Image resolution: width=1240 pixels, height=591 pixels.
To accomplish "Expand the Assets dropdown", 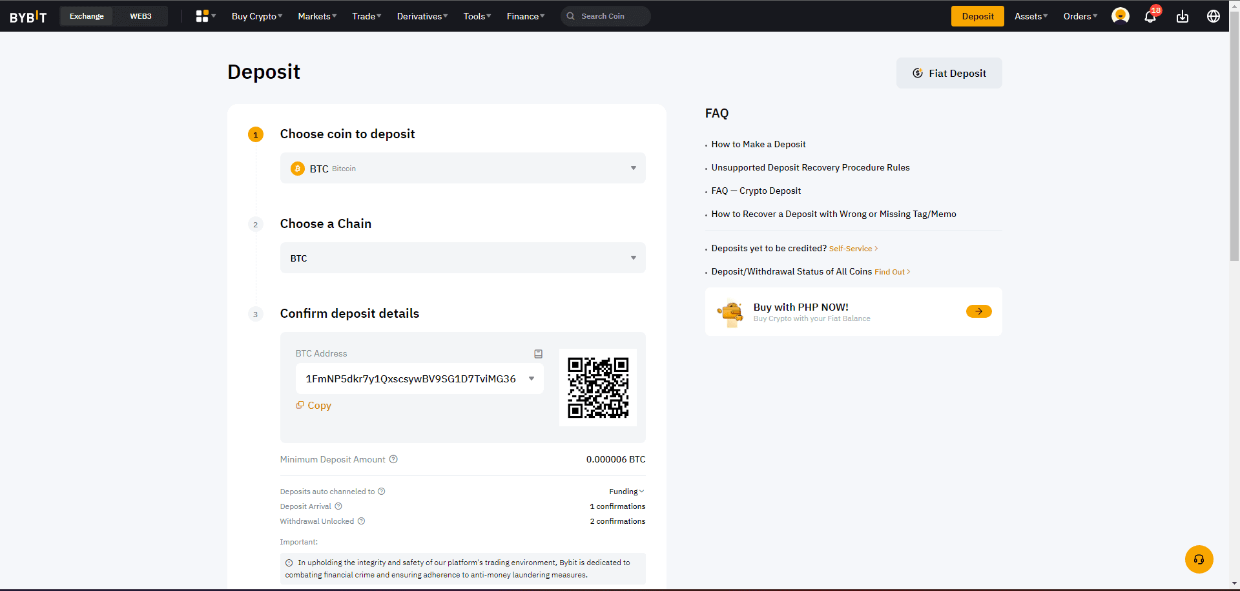I will (1031, 16).
